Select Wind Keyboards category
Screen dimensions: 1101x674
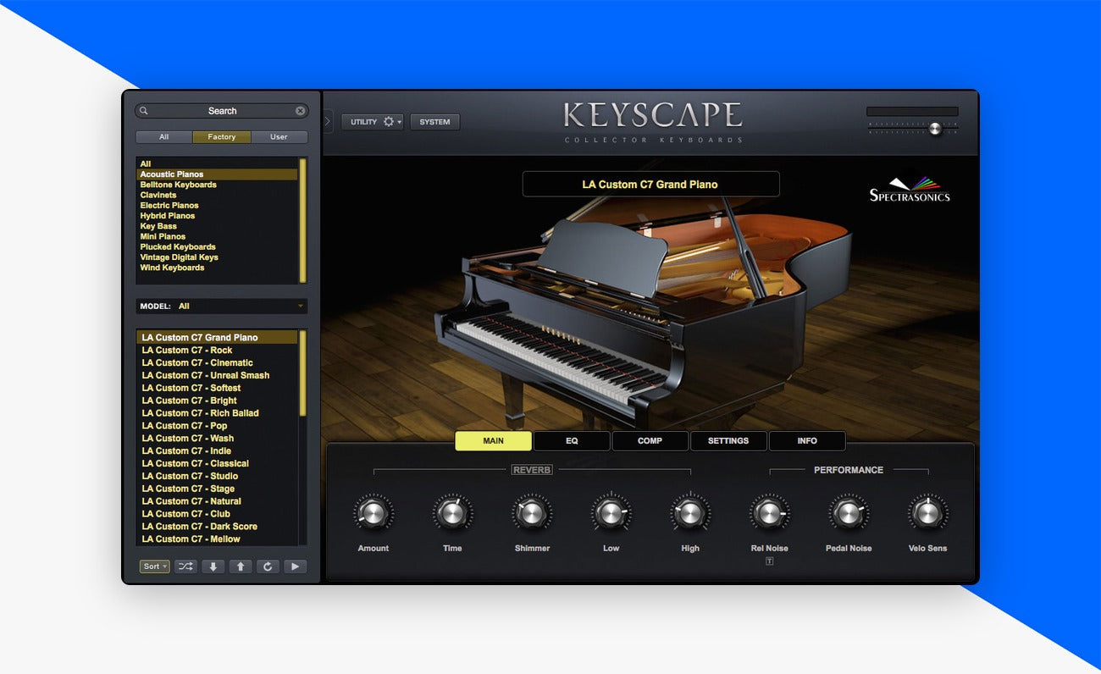coord(218,268)
